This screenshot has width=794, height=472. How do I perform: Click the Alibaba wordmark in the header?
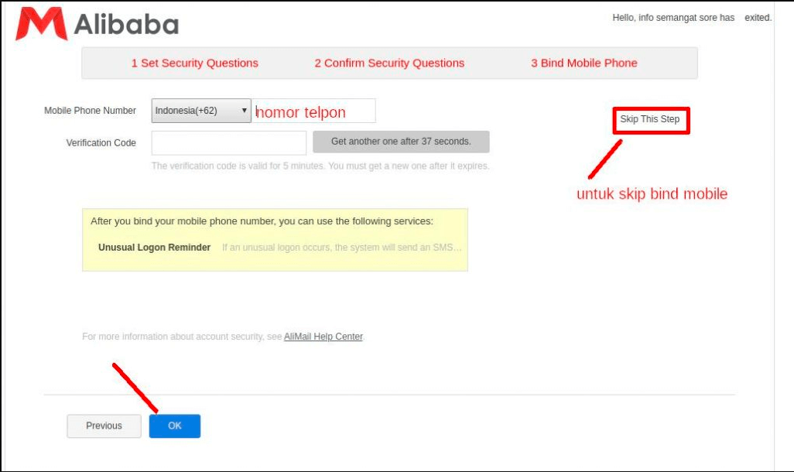[126, 23]
